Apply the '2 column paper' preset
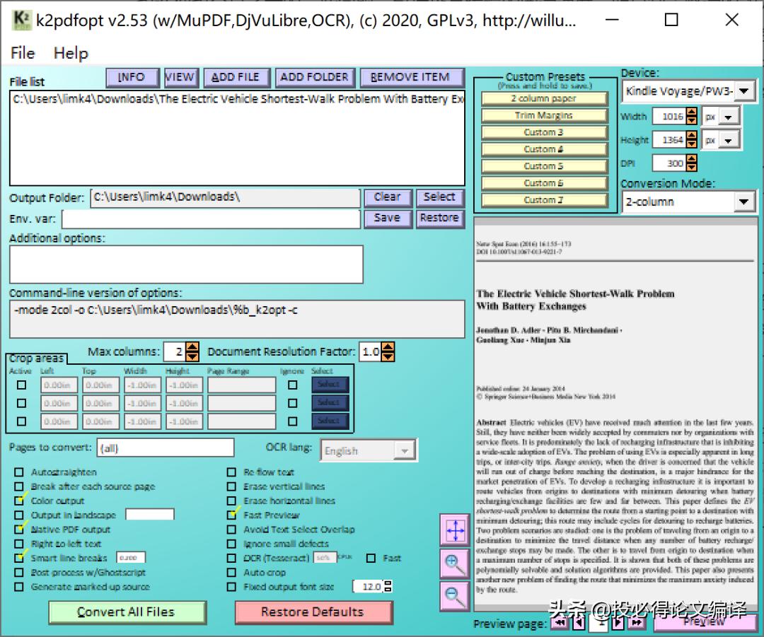 pyautogui.click(x=544, y=98)
